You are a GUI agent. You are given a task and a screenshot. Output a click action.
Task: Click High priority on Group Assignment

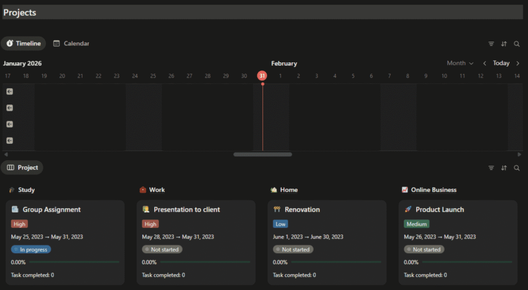19,224
